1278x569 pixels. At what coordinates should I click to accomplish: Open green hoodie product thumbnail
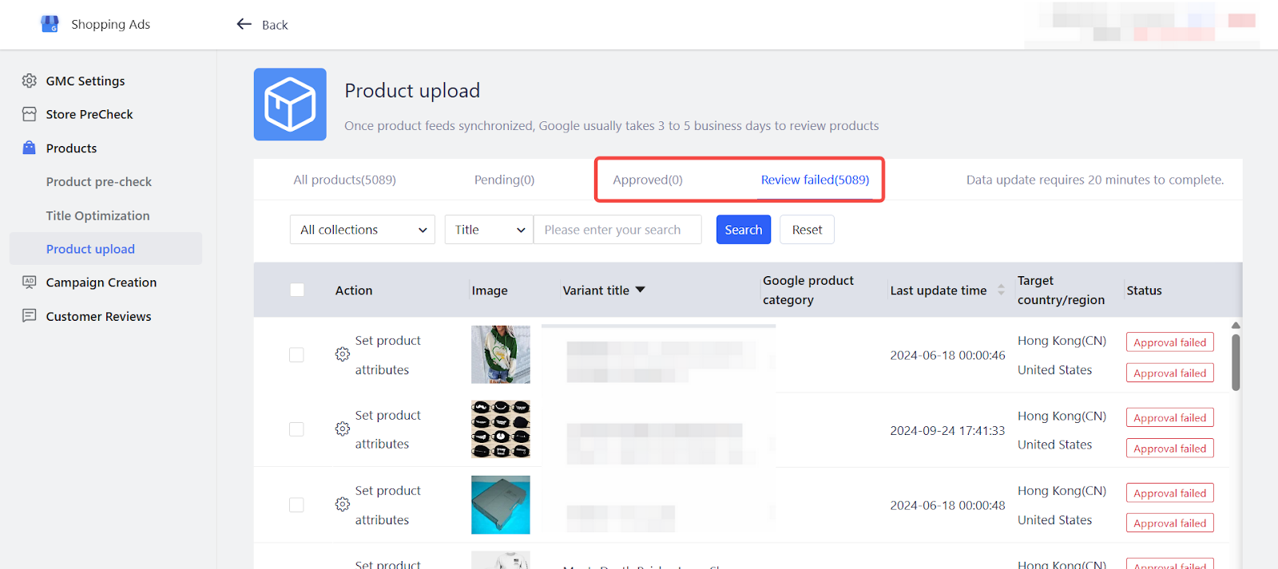[x=501, y=354]
